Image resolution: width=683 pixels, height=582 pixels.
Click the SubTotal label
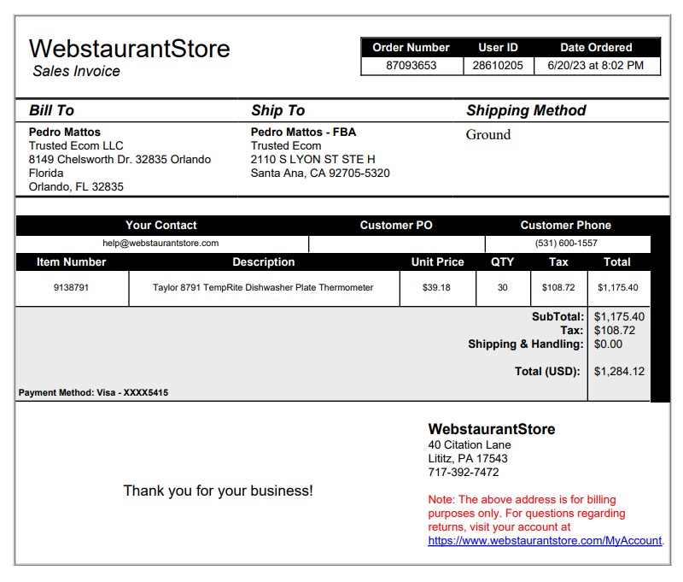[x=557, y=316]
